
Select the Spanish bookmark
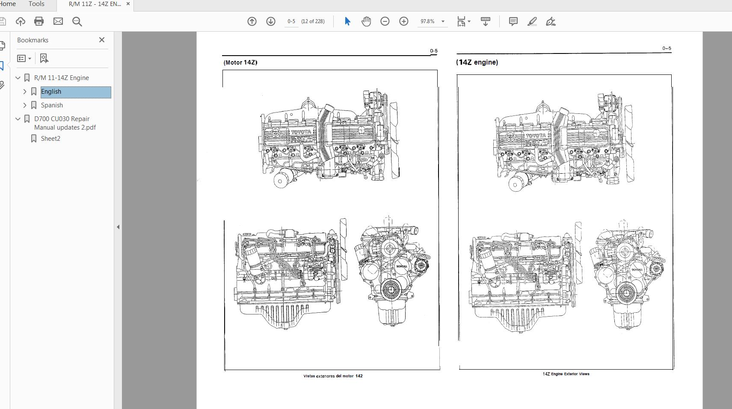coord(52,105)
